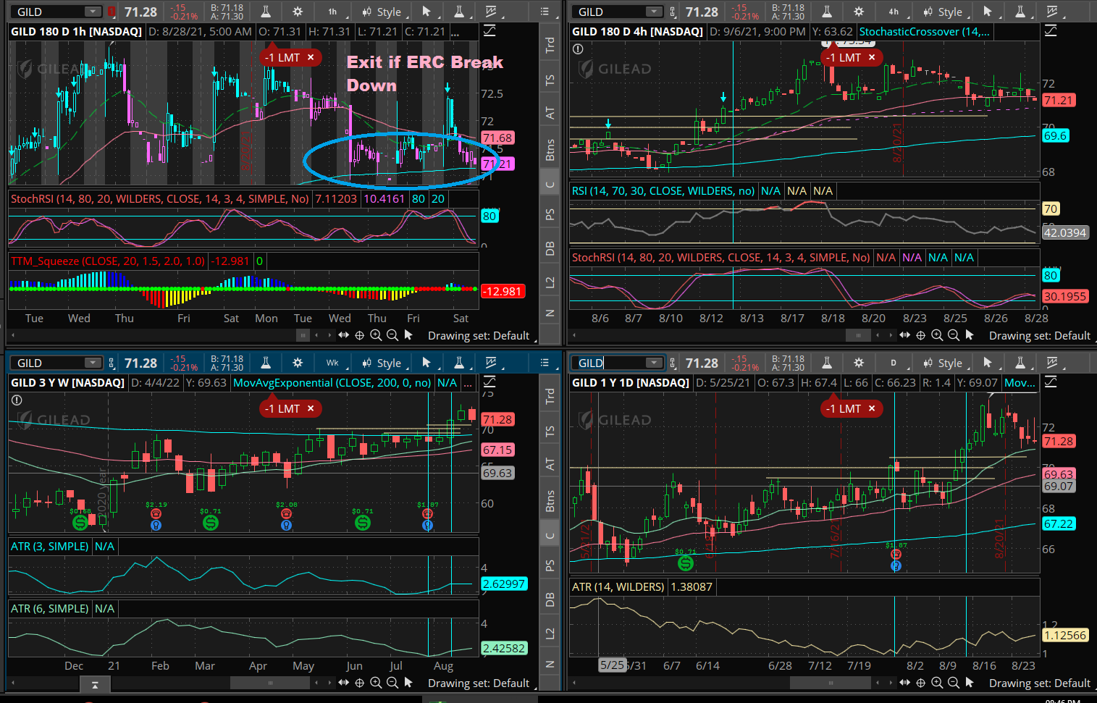Open Studies flask on the weekly chart
This screenshot has height=703, width=1097.
click(x=266, y=363)
